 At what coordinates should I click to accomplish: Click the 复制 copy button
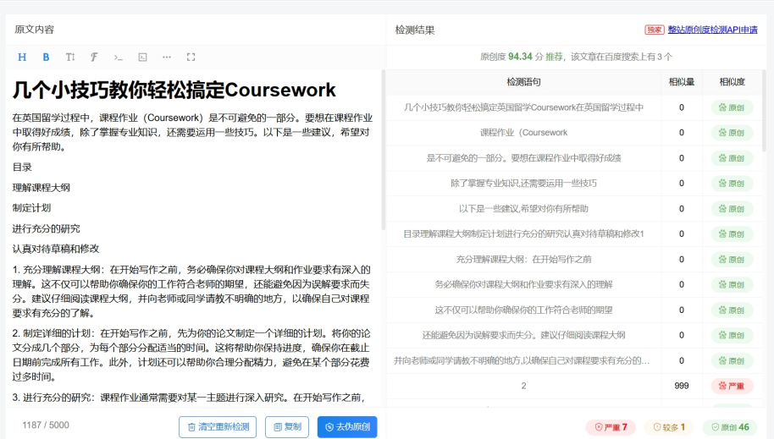(x=287, y=426)
